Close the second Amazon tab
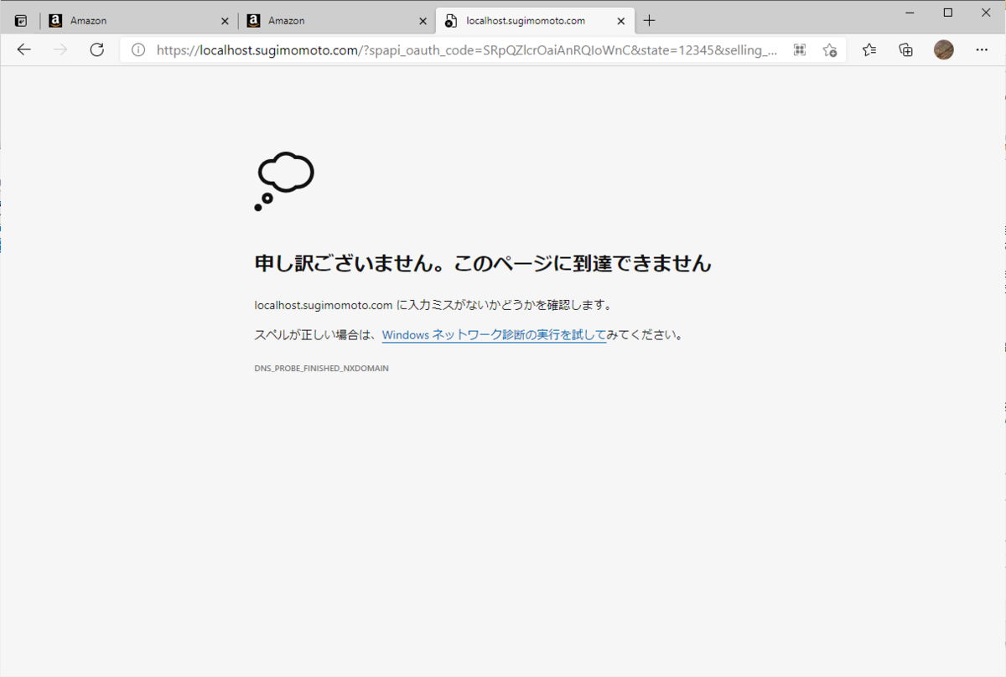The height and width of the screenshot is (677, 1006). (422, 19)
